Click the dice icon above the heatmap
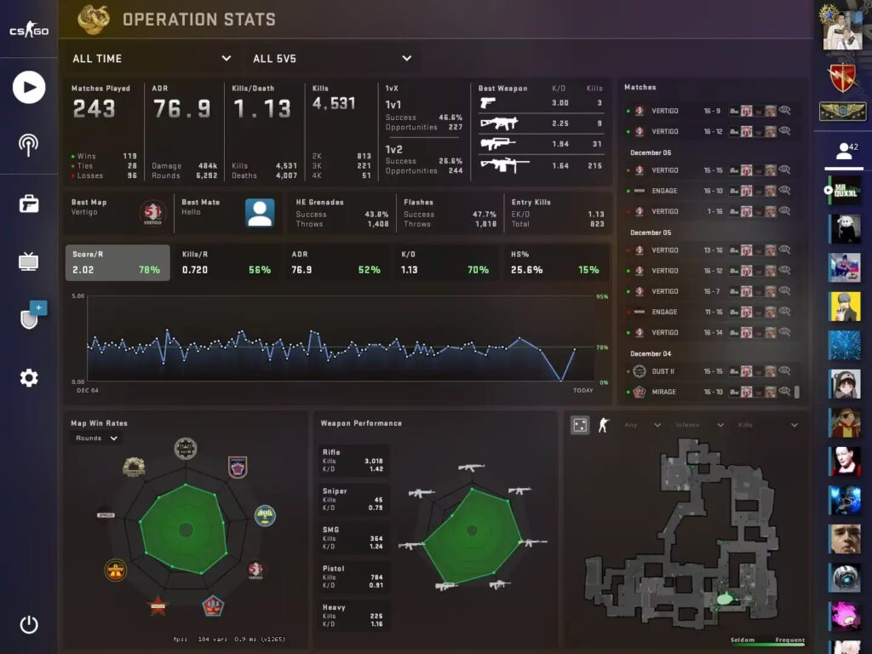 pos(580,425)
